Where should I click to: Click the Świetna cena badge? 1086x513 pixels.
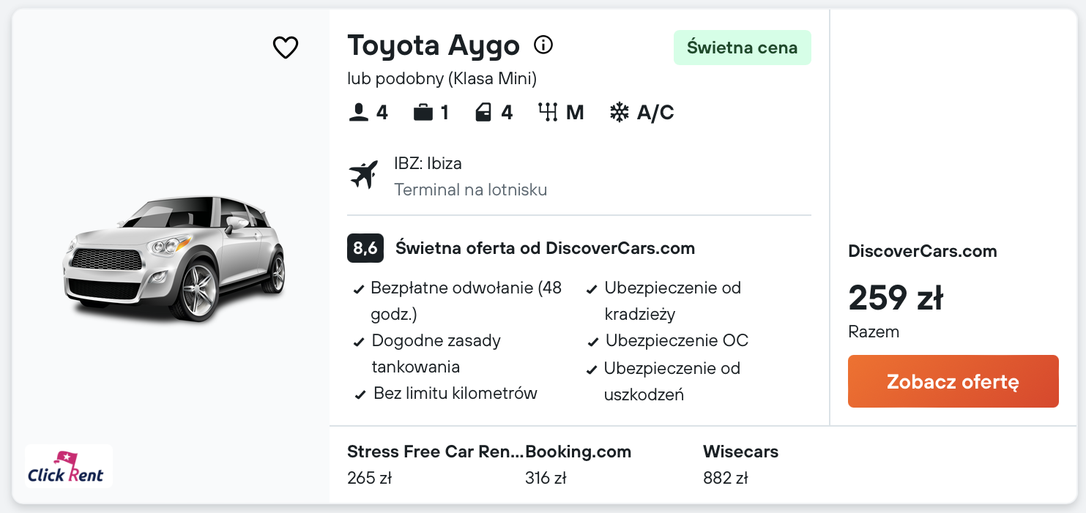pyautogui.click(x=742, y=48)
